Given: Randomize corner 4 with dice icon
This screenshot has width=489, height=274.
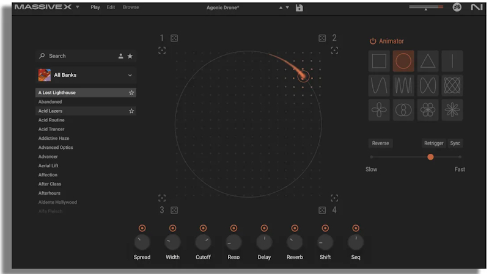Looking at the screenshot, I should pyautogui.click(x=322, y=210).
